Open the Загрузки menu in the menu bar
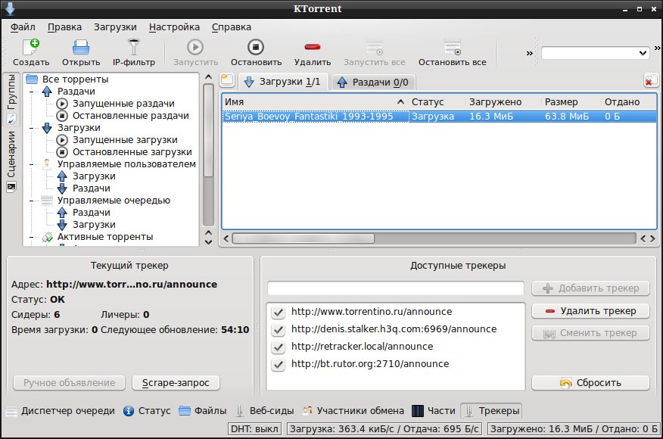This screenshot has height=439, width=663. [x=116, y=27]
